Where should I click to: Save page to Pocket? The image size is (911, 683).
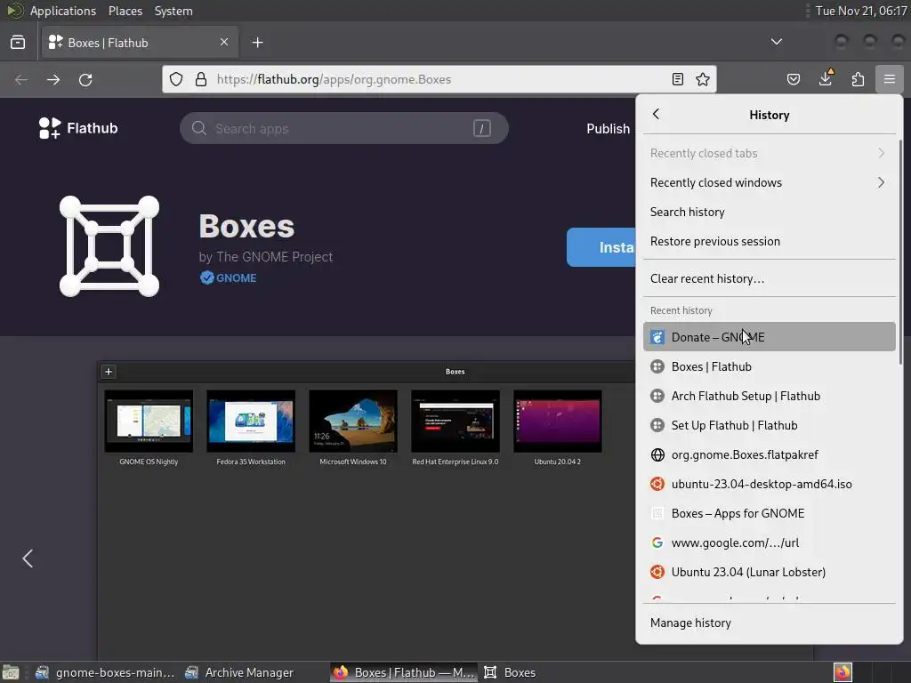point(794,79)
